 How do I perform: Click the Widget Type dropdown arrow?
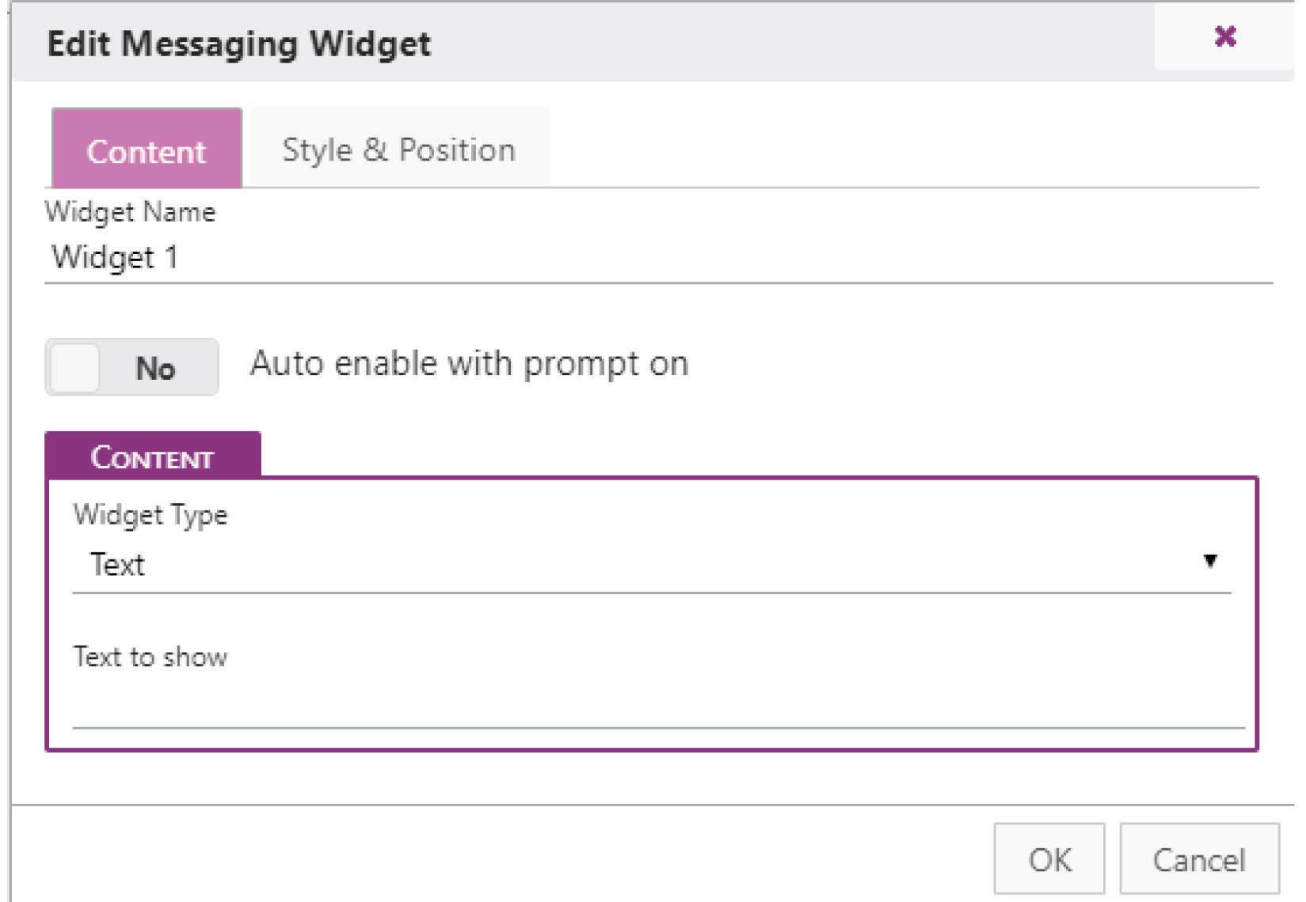(x=1209, y=561)
